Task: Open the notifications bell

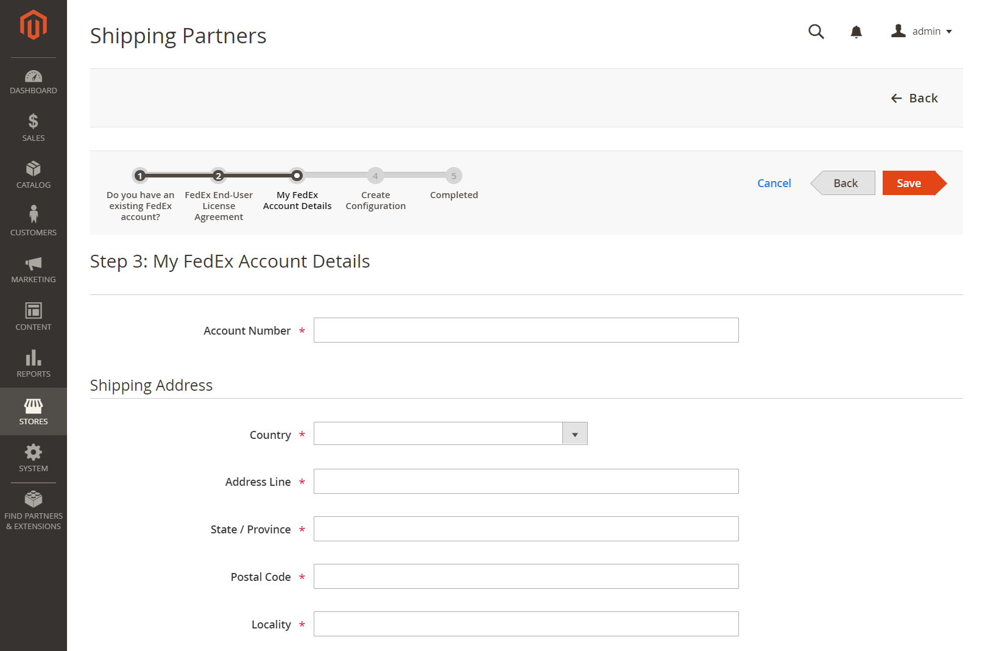Action: (856, 32)
